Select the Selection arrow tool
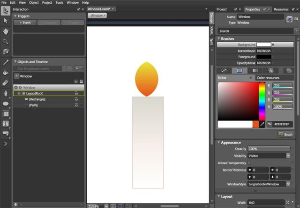 tap(6, 11)
